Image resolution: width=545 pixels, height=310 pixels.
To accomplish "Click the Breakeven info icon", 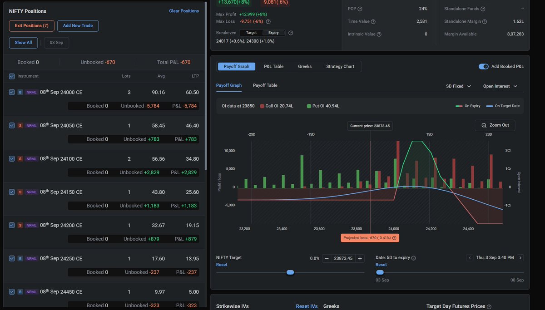I will tap(291, 33).
